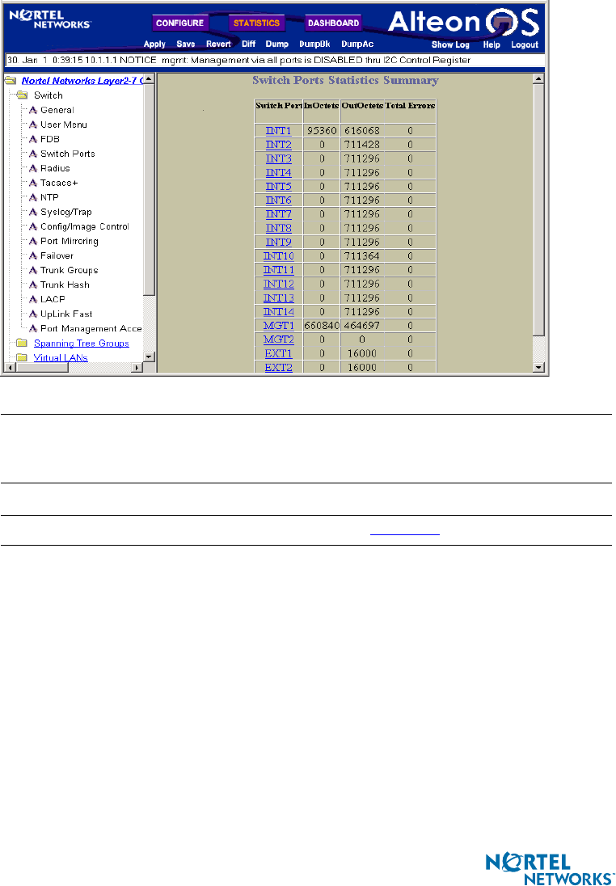The image size is (616, 886).
Task: Click the MGT1 InOctets value 660840
Action: point(322,326)
